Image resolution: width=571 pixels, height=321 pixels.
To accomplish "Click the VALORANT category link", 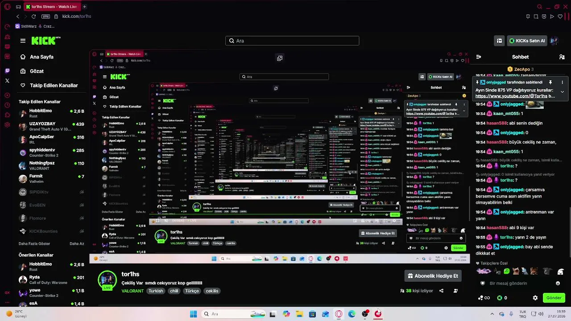I will tap(132, 291).
